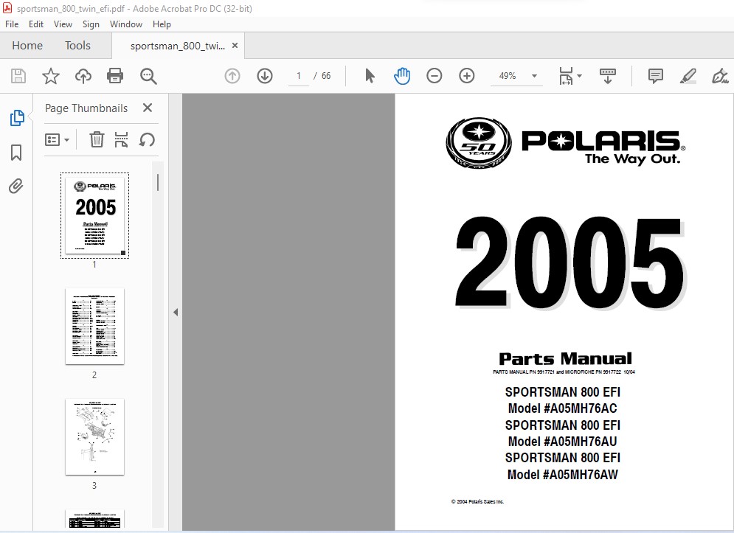This screenshot has width=734, height=533.
Task: Open zoom percentage dropdown arrow
Action: [x=534, y=76]
